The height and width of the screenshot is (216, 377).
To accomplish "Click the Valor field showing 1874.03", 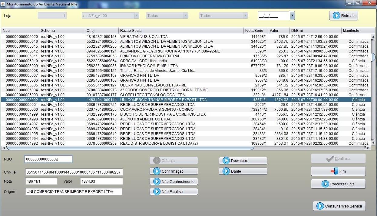I will (x=102, y=181).
